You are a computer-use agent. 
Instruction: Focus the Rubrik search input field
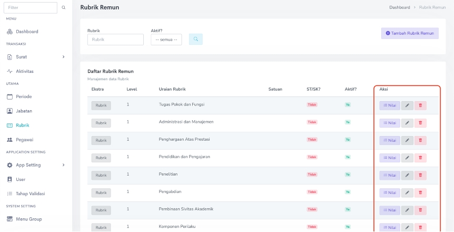(115, 40)
